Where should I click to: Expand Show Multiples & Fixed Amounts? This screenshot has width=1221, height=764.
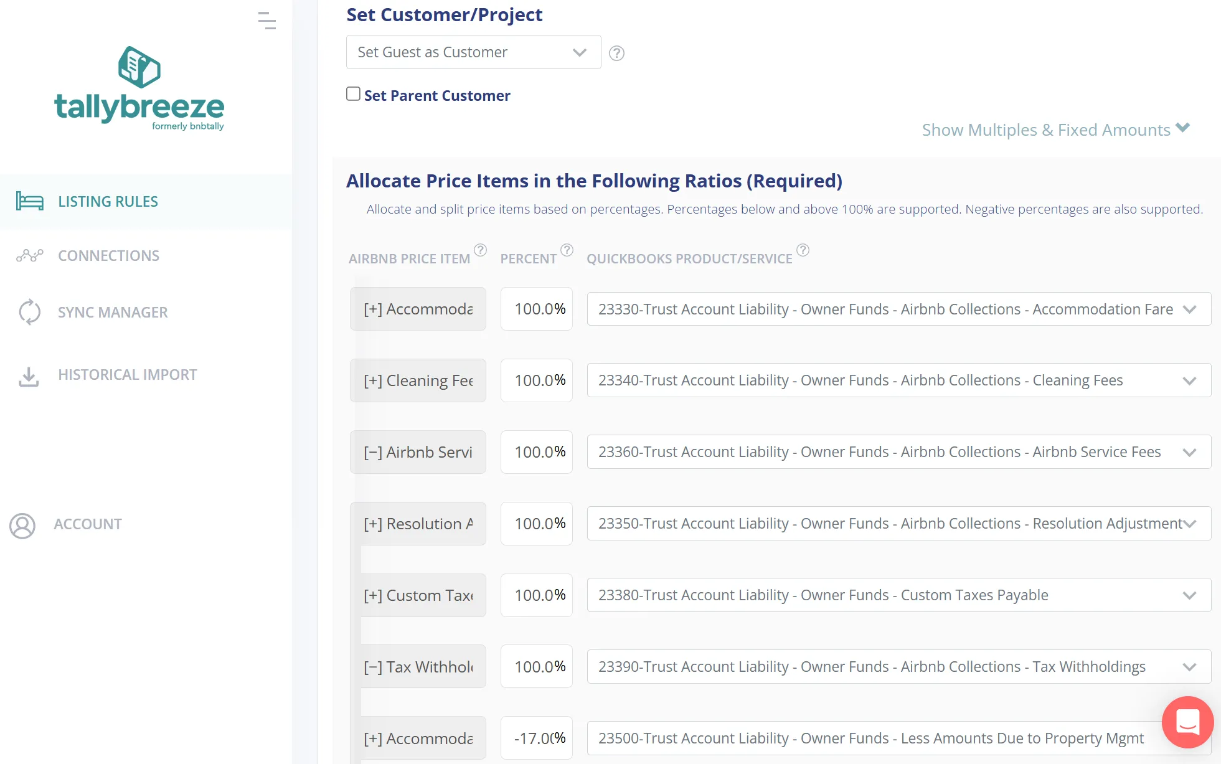(1055, 130)
